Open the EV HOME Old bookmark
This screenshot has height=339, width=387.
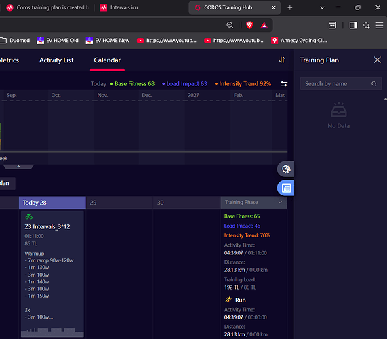coord(58,41)
